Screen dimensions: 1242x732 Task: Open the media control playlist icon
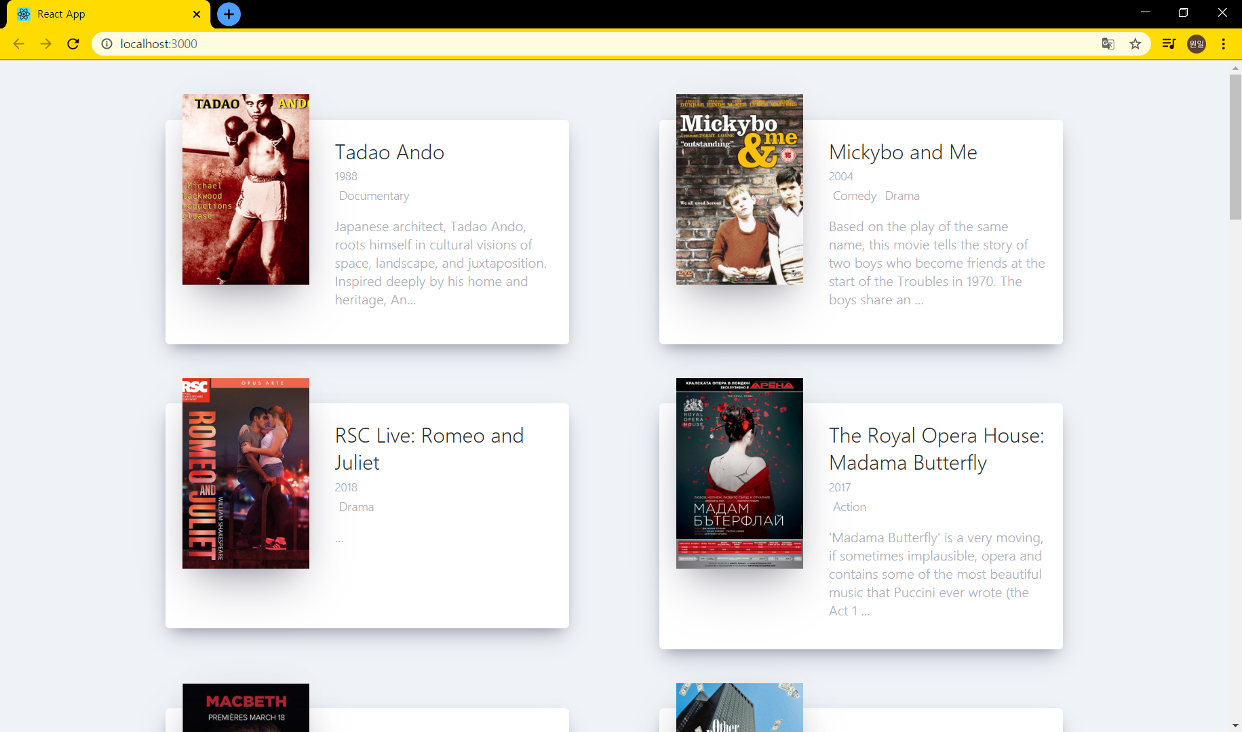coord(1169,44)
